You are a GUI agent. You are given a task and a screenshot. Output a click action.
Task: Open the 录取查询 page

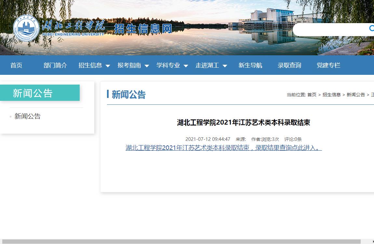click(x=289, y=65)
